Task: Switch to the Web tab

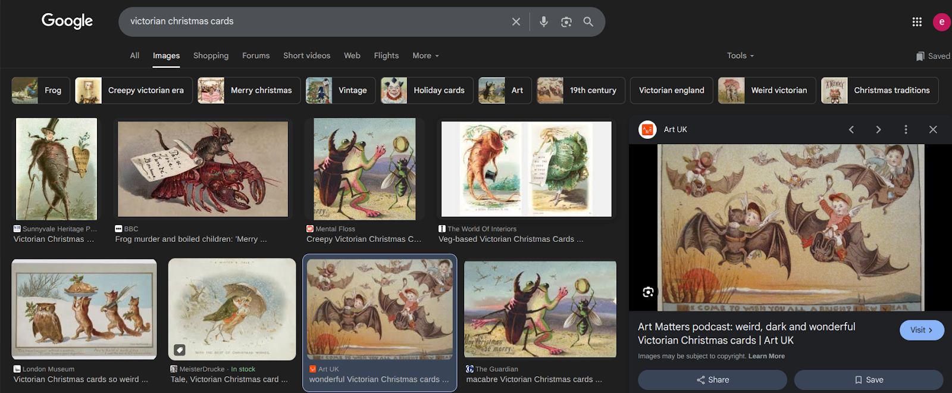Action: click(352, 55)
